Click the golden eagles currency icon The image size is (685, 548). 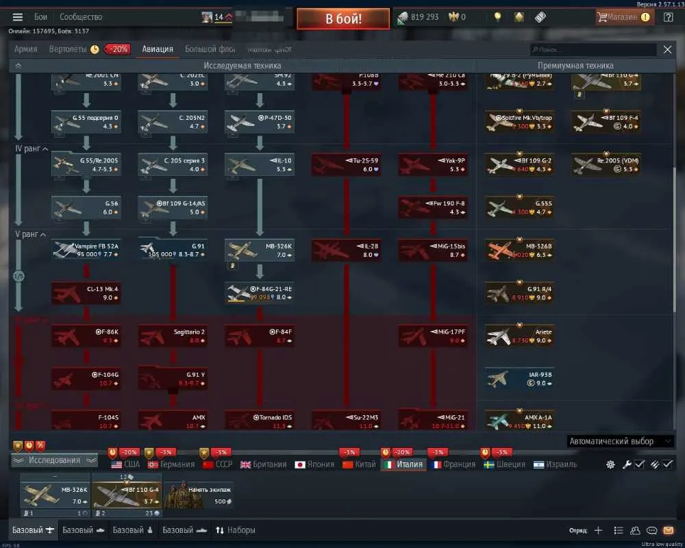pos(453,17)
